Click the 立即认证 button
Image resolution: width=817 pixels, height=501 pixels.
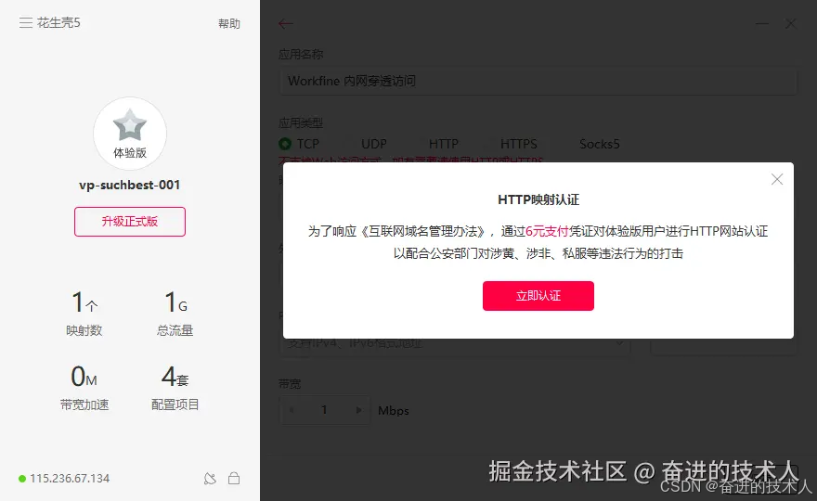coord(538,296)
